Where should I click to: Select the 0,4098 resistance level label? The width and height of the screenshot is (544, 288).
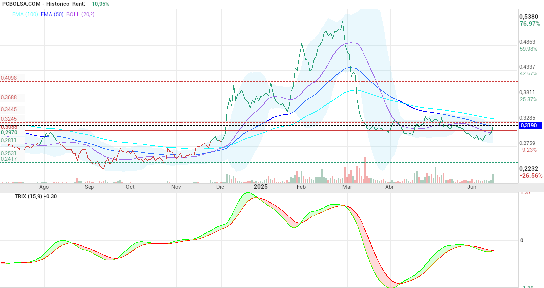[x=8, y=78]
